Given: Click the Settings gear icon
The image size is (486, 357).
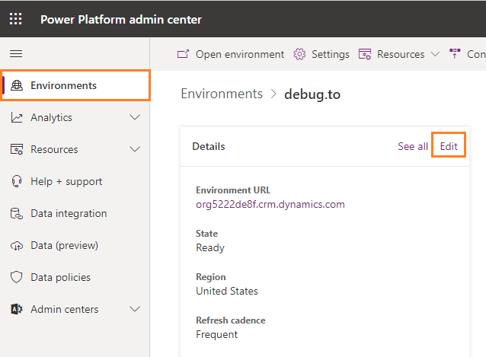Looking at the screenshot, I should 299,54.
